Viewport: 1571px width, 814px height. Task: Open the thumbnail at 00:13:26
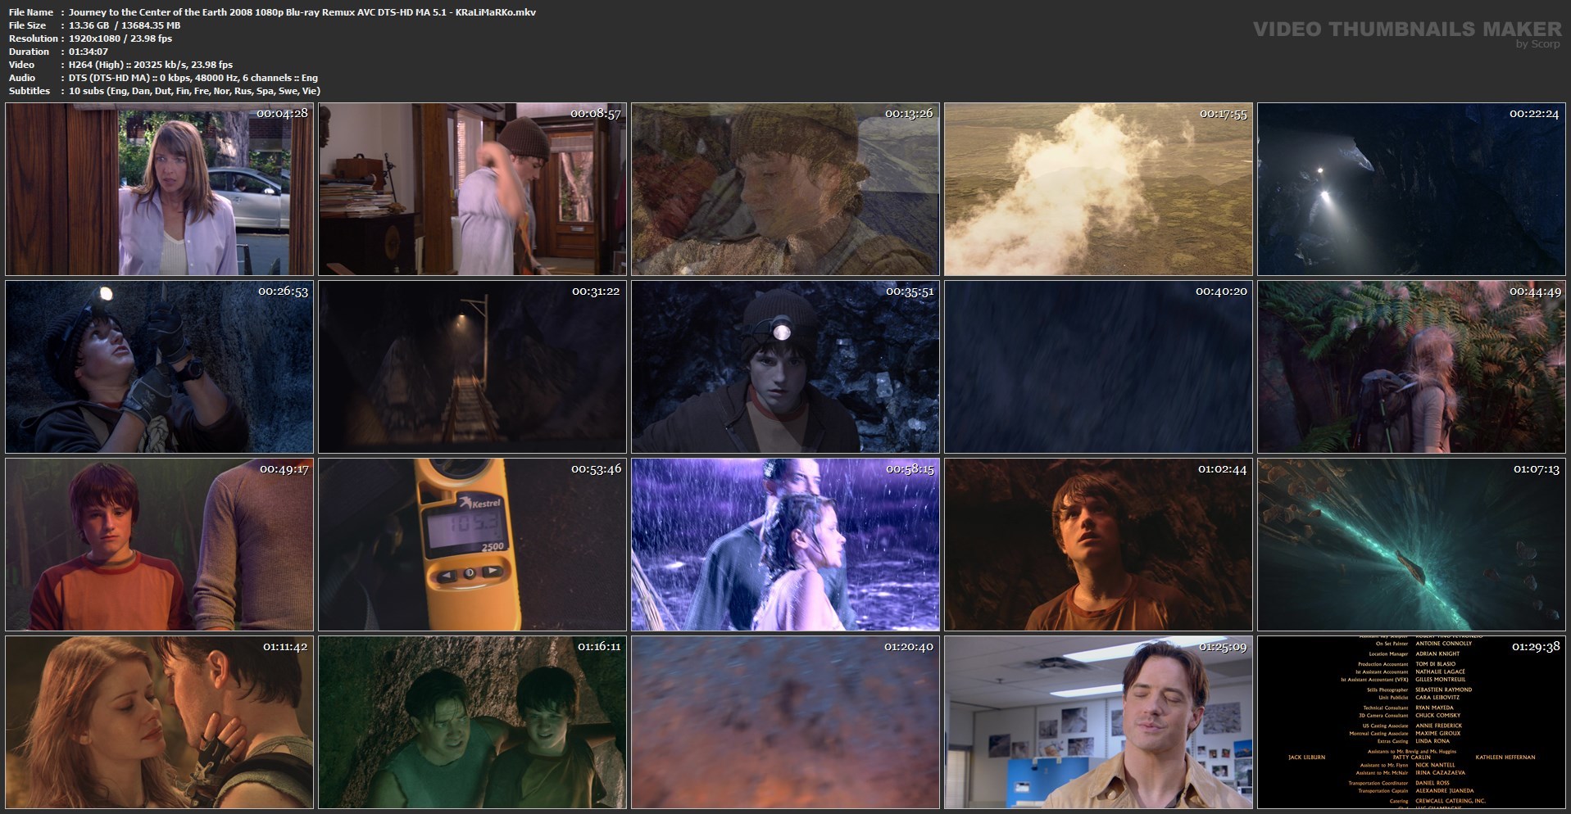tap(786, 189)
